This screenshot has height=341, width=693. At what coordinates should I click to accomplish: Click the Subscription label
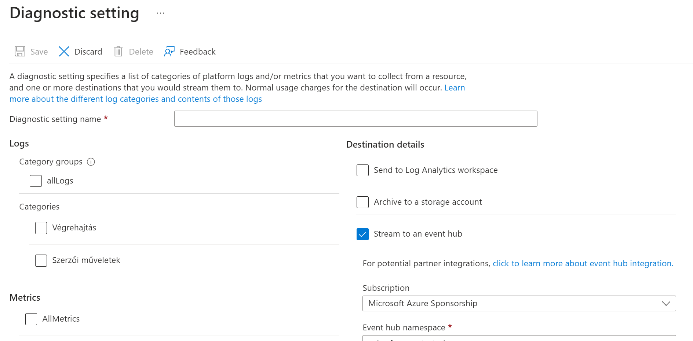(386, 288)
